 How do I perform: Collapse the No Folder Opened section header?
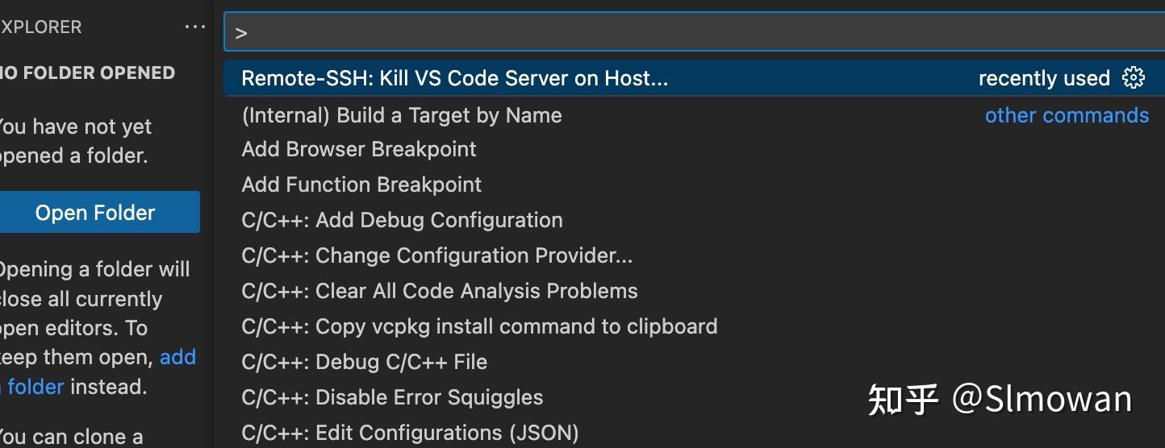pos(87,73)
